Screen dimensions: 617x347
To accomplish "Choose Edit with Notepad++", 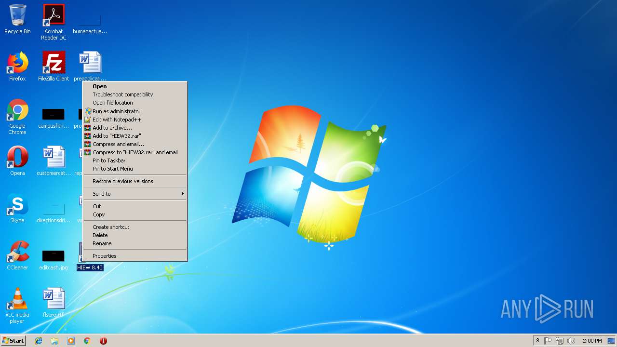I will [135, 120].
